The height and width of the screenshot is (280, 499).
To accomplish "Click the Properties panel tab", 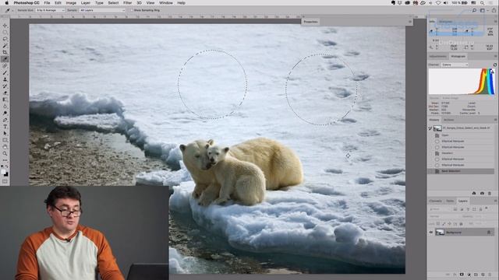I will point(310,22).
